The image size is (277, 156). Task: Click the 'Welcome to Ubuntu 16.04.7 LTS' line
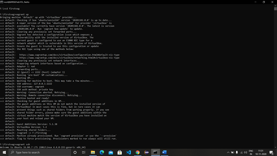tap(43, 147)
